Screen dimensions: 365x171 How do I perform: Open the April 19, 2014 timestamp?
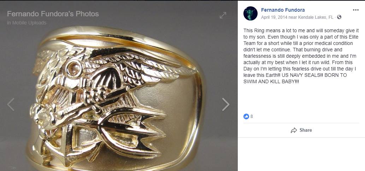(x=274, y=17)
